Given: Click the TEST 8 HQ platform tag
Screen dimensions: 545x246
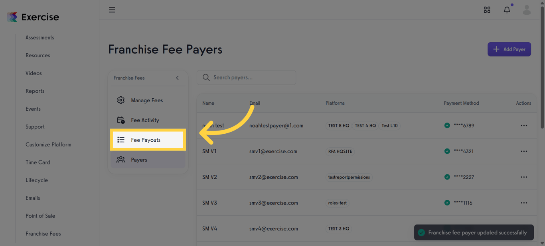Looking at the screenshot, I should point(339,125).
